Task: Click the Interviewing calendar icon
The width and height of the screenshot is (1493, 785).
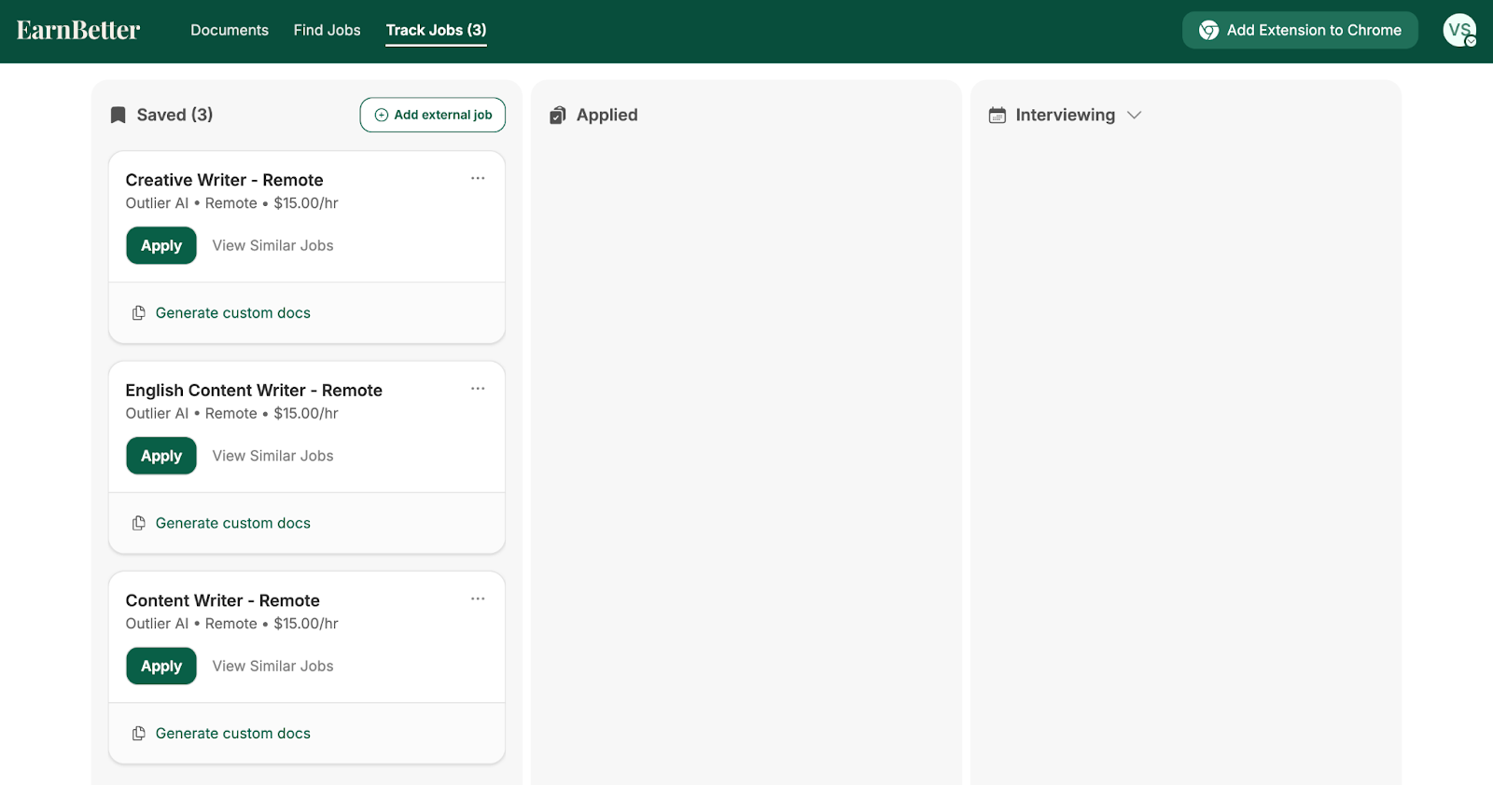Action: [998, 115]
